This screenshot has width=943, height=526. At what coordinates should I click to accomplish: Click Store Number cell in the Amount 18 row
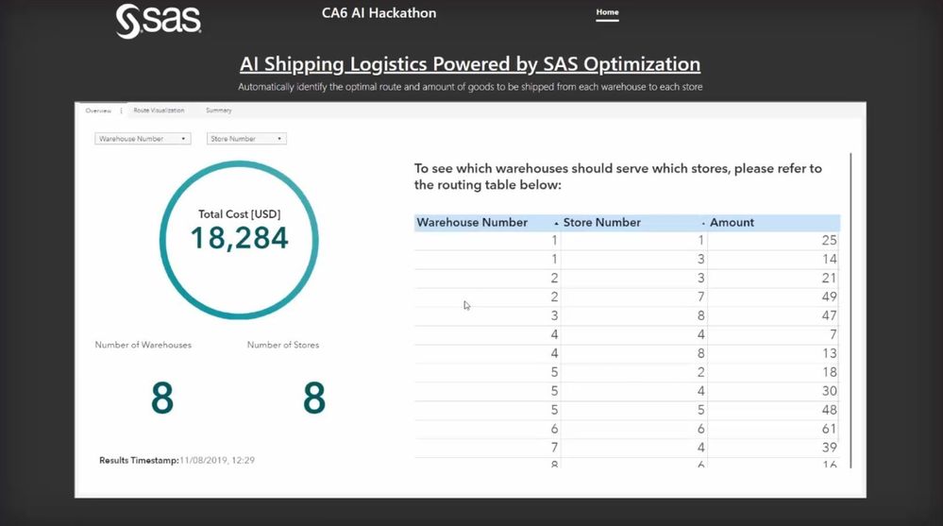pyautogui.click(x=634, y=372)
